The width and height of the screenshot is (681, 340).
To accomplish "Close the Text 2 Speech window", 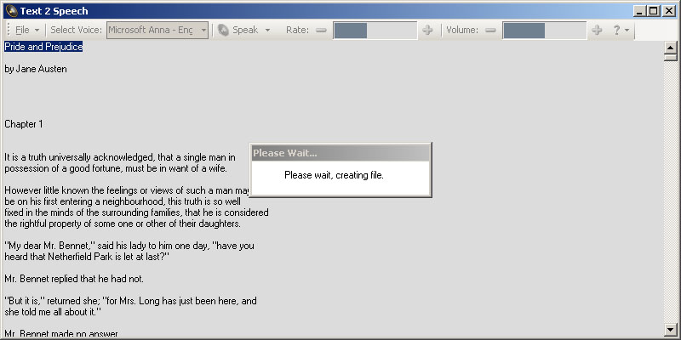I will point(669,11).
